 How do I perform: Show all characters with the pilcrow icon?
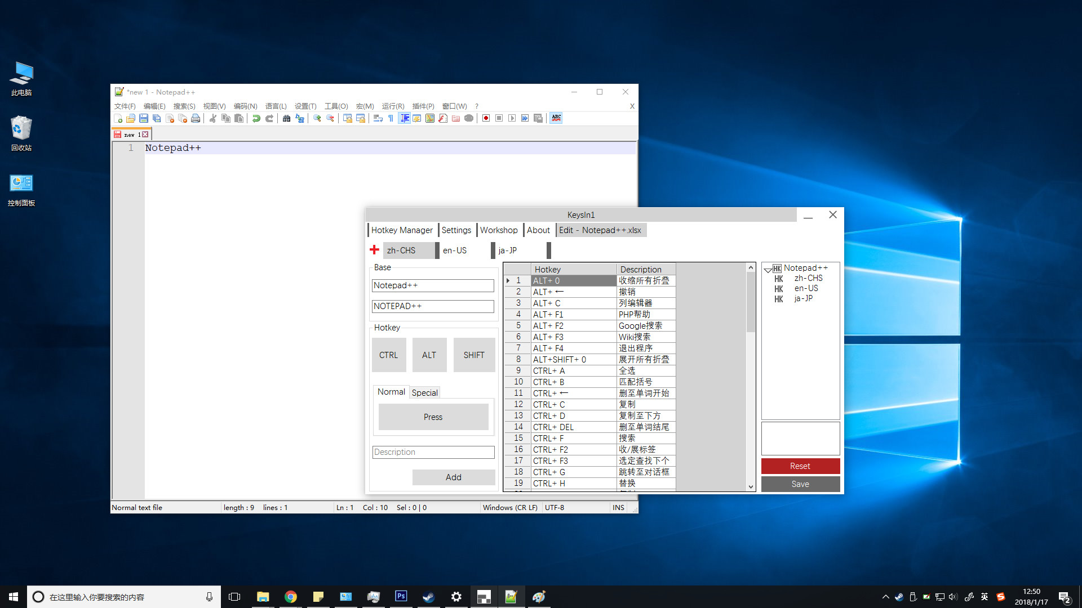391,118
